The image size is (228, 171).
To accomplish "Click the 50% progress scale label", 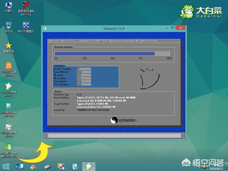I will pyautogui.click(x=113, y=58).
